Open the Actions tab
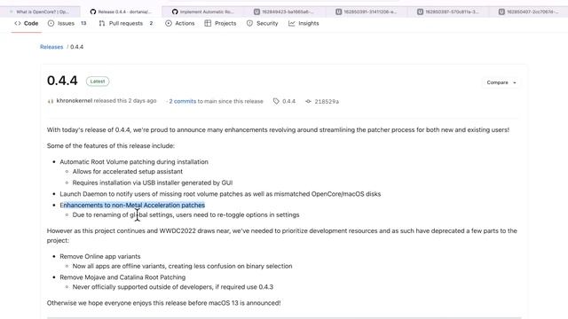Image resolution: width=568 pixels, height=319 pixels. click(x=179, y=23)
